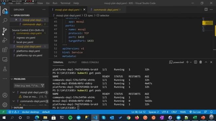216x121 pixels.
Task: Open notifications bell in status bar
Action: (x=211, y=112)
